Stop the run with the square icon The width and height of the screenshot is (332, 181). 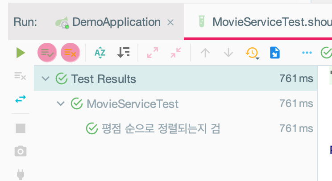21,128
